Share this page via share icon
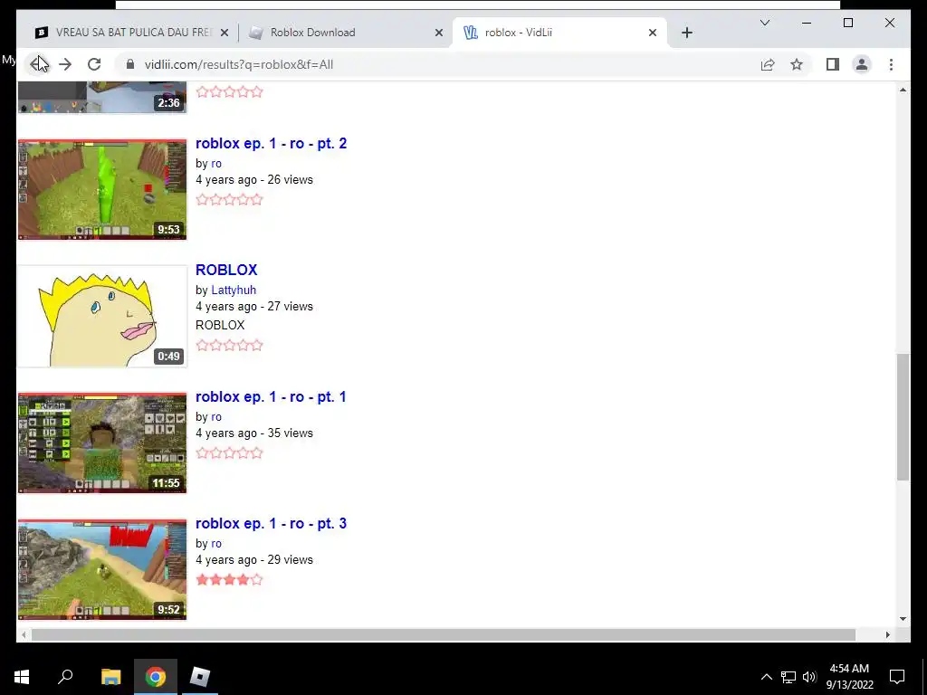This screenshot has height=695, width=927. point(768,64)
